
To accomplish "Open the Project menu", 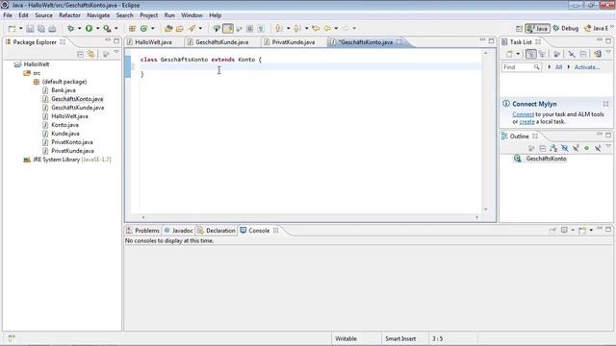I will coord(149,15).
